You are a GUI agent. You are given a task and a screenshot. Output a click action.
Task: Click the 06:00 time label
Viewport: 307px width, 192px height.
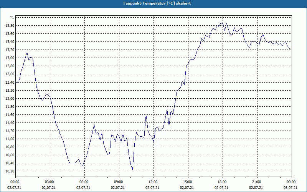tap(84, 182)
